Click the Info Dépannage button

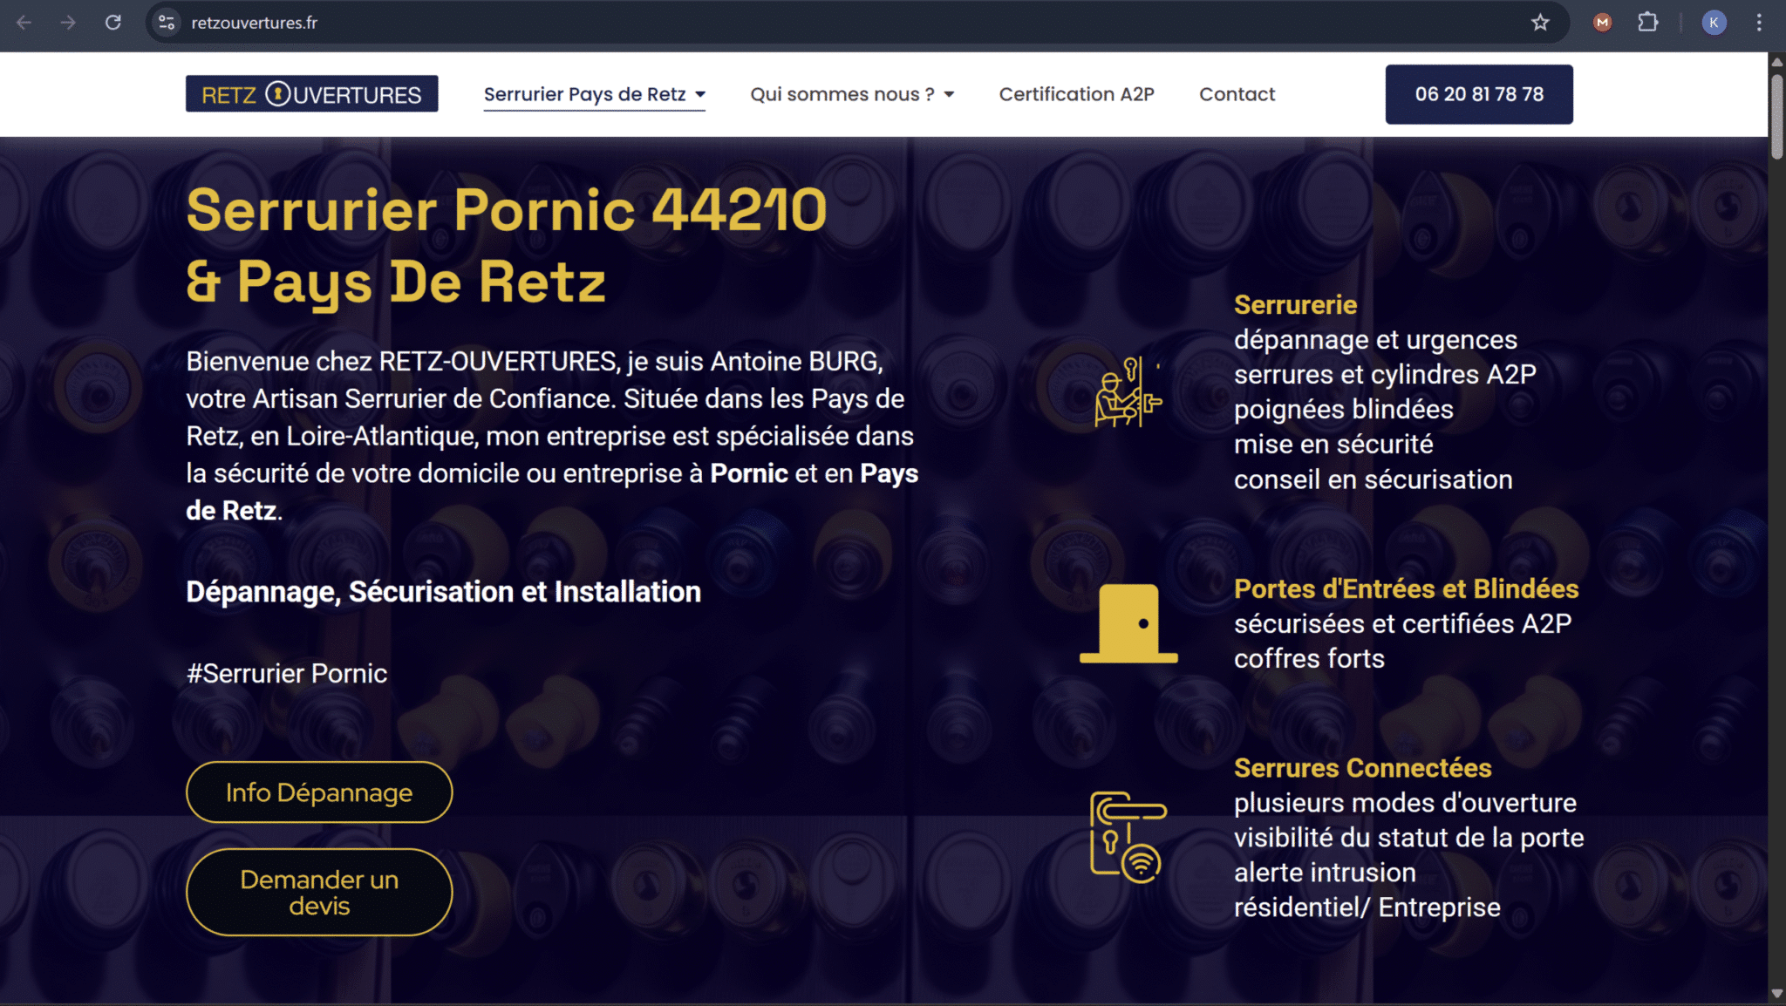[319, 792]
